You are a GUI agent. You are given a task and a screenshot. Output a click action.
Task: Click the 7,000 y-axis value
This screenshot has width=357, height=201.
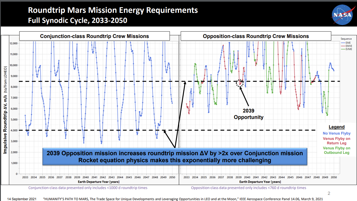coord(14,98)
